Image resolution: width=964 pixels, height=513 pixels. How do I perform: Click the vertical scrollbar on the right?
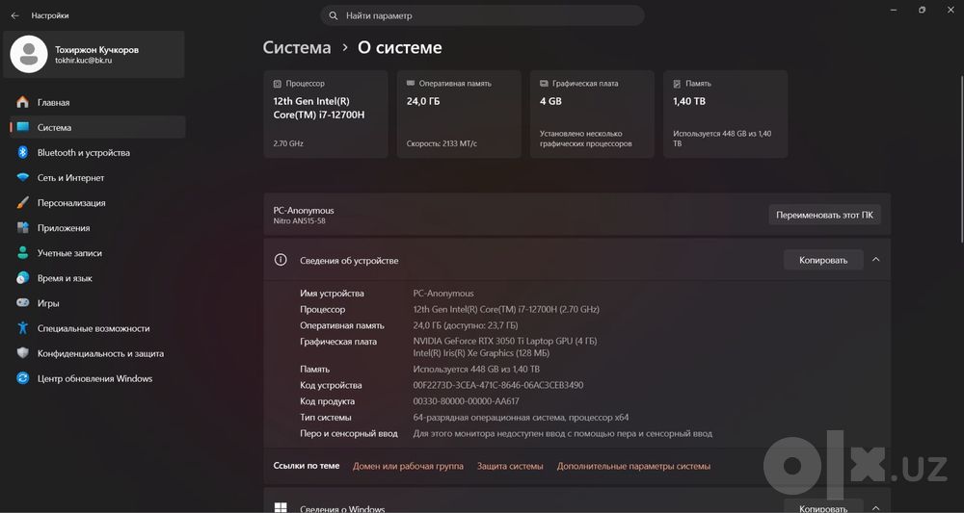click(961, 160)
